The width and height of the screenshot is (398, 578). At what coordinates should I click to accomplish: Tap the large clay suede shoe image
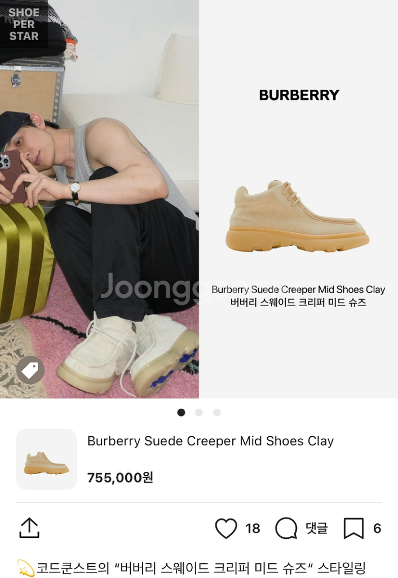pyautogui.click(x=298, y=217)
